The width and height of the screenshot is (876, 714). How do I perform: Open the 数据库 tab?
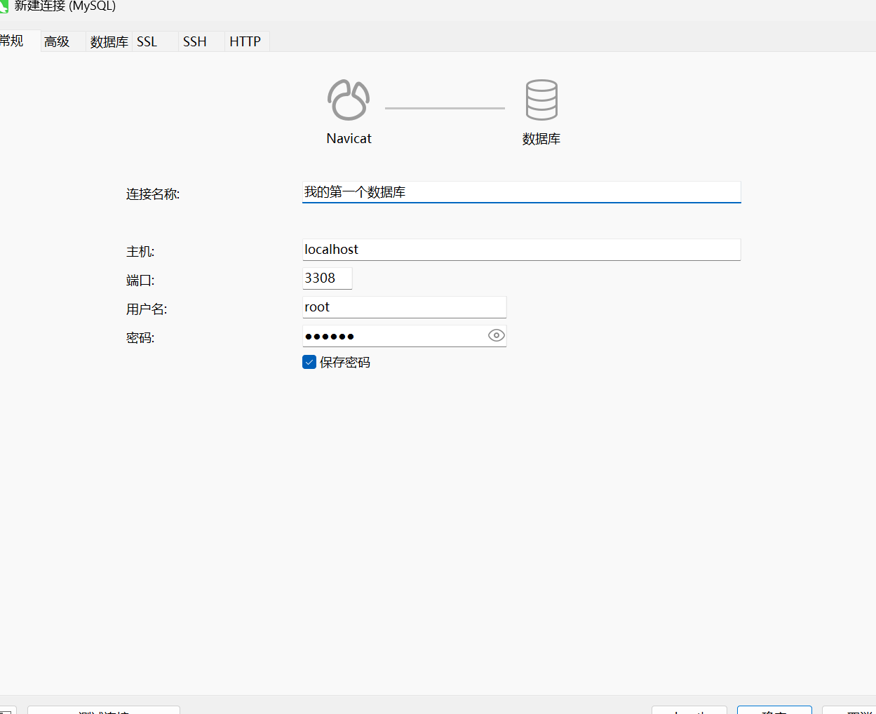pyautogui.click(x=109, y=41)
